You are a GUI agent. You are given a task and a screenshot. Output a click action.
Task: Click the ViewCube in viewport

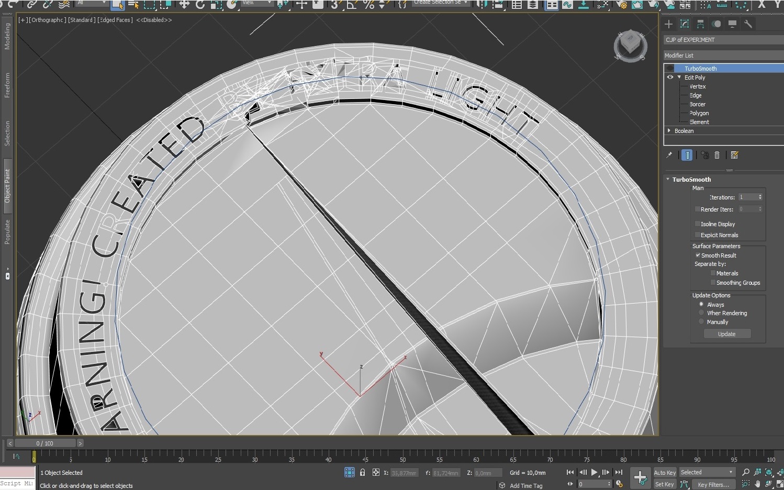630,46
